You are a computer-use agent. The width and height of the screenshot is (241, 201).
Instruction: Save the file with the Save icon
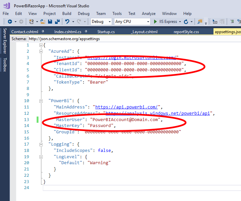(50, 22)
